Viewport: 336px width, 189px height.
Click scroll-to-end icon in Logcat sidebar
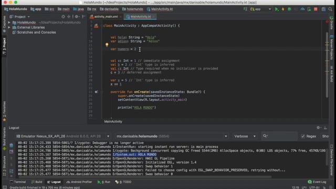pos(12,152)
